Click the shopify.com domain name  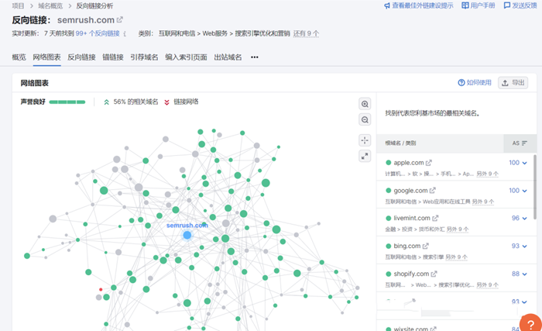click(411, 274)
